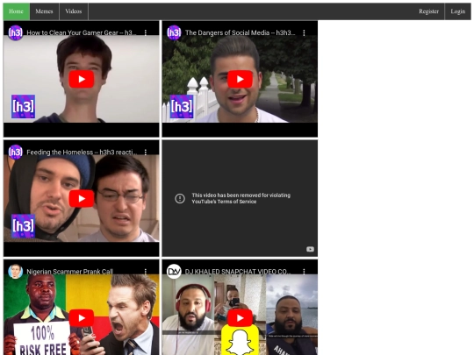Open more options on How to Clean Your Gamer Gear video

click(146, 32)
